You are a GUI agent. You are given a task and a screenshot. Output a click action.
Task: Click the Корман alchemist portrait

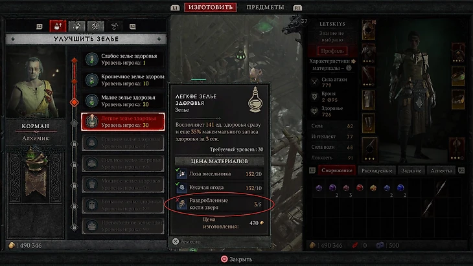point(36,82)
